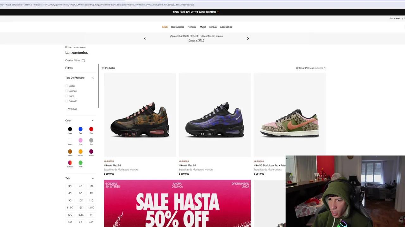Collapse the Talle filter section
Screen dimensions: 405x227
[x=93, y=178]
